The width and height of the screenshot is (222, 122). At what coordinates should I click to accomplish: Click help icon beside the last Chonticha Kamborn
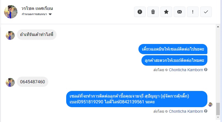(x=206, y=112)
